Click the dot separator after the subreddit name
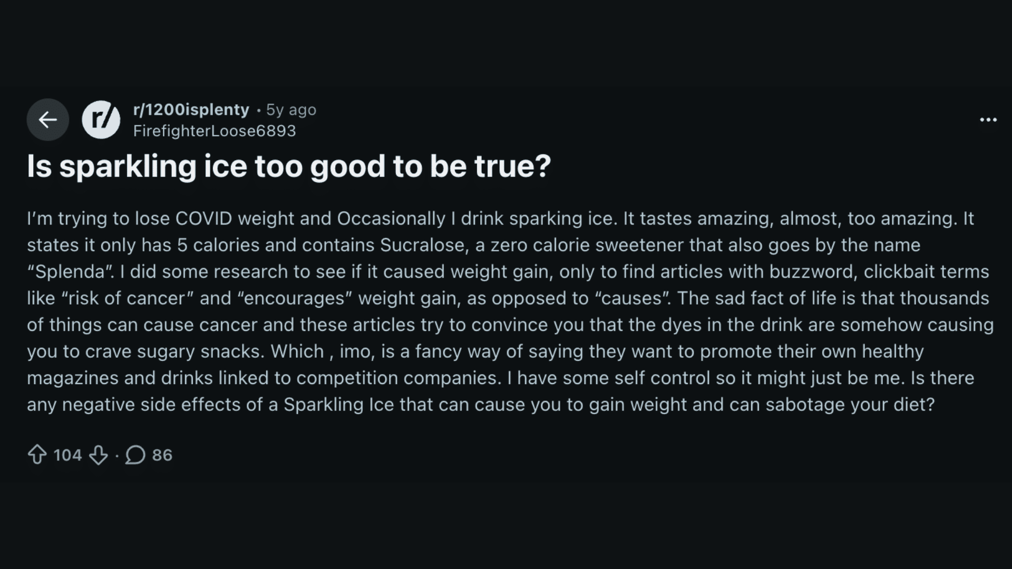 [258, 111]
